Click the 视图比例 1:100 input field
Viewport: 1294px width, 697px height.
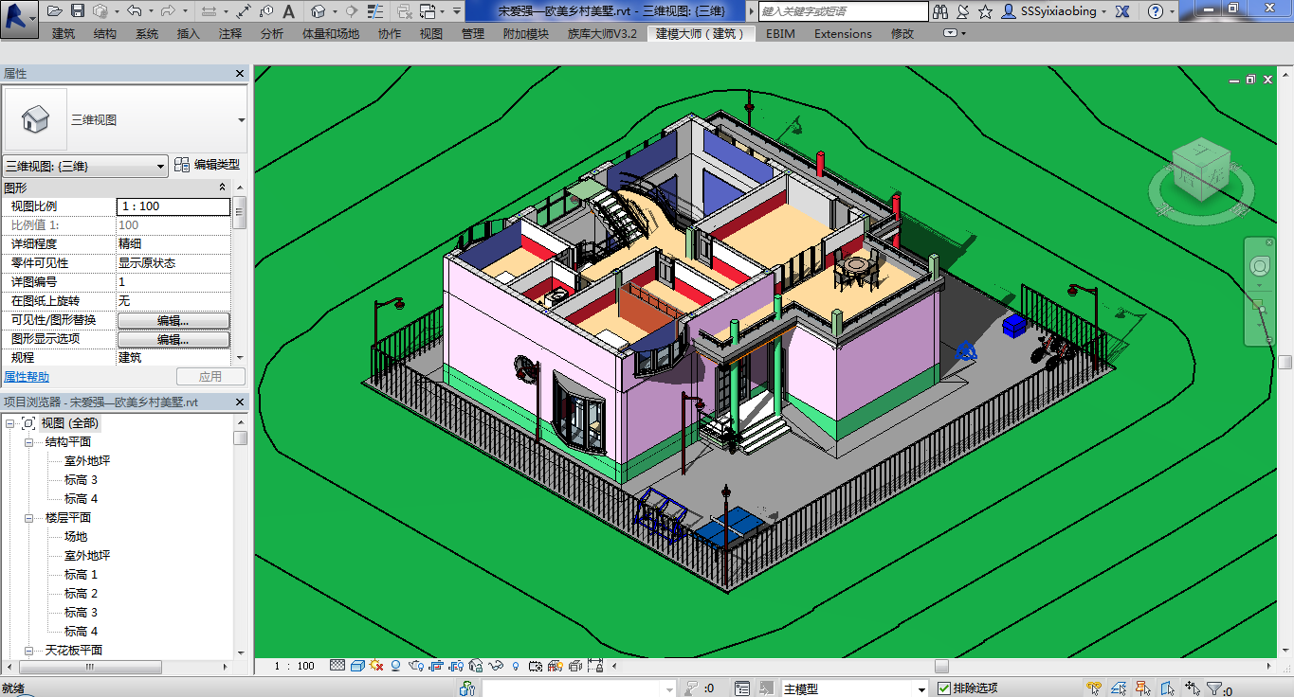173,206
